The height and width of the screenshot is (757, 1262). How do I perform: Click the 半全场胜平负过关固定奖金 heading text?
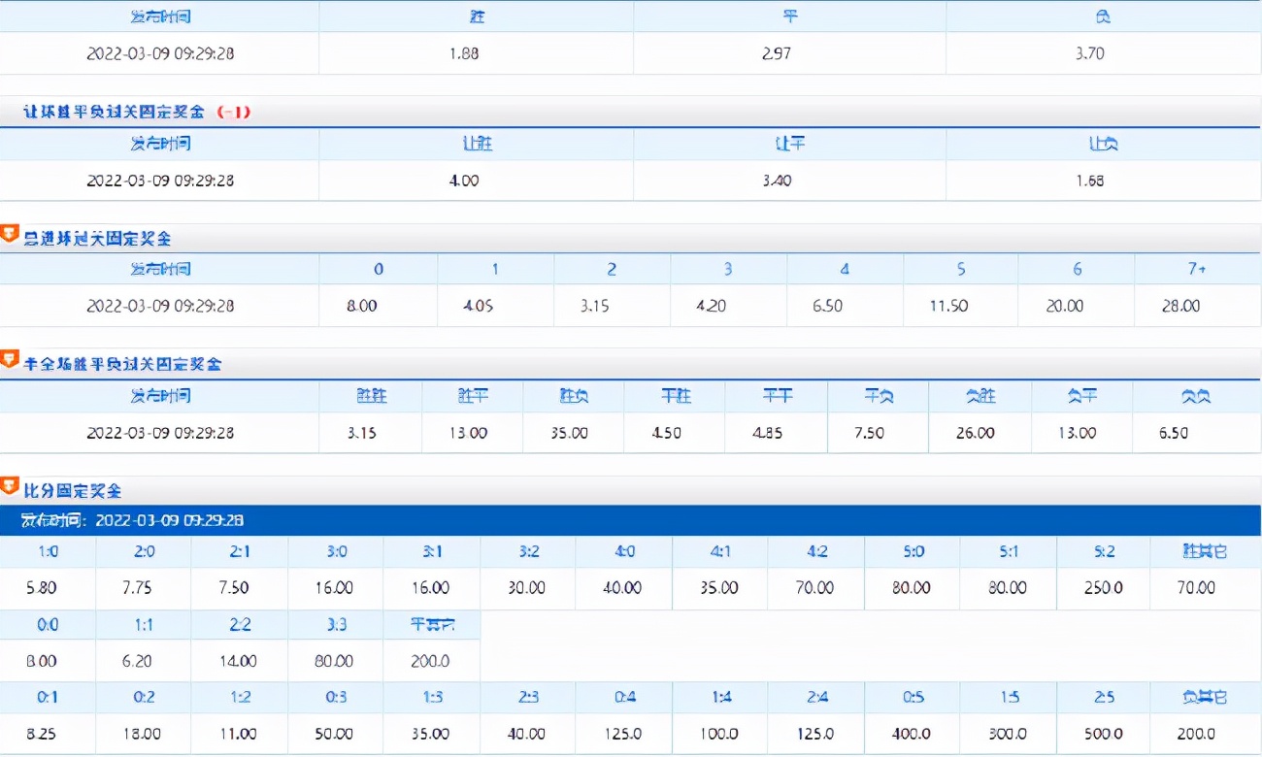click(122, 365)
